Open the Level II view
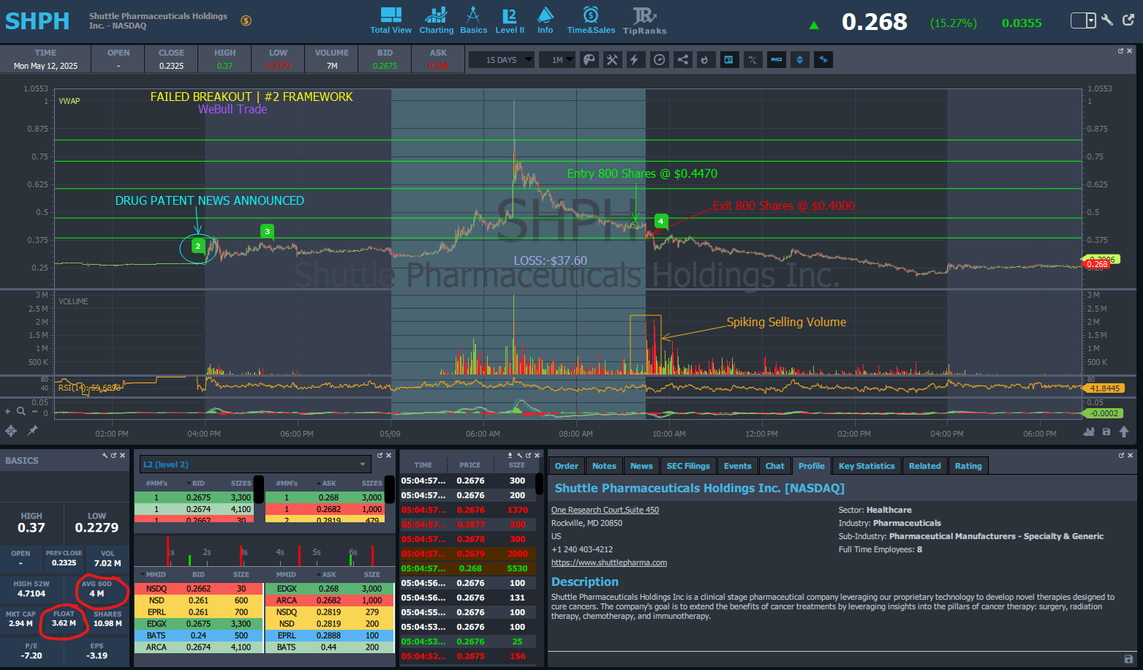 [510, 20]
